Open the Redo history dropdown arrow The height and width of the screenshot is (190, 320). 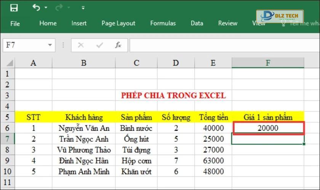(69, 8)
